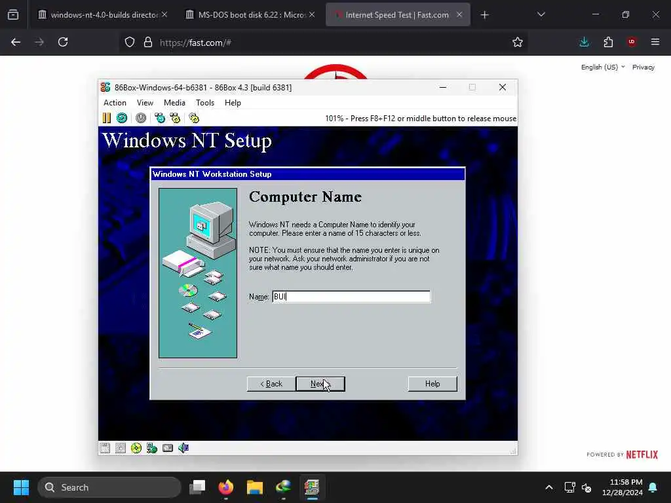Open Firefox hamburger application menu
671x503 pixels.
coord(655,42)
